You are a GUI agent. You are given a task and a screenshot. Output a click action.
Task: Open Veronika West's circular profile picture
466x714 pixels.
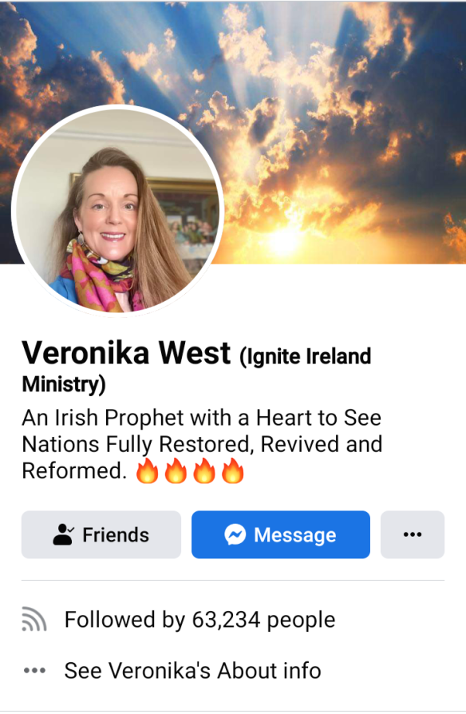[x=118, y=211]
